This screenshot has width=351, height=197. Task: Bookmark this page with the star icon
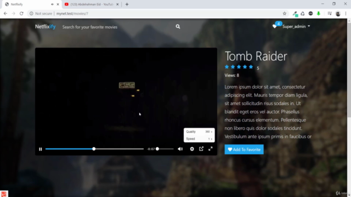pyautogui.click(x=285, y=14)
